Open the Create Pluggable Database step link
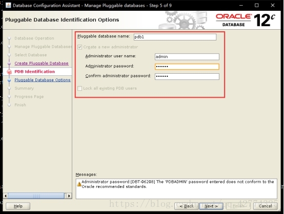Viewport: 284px width, 214px height. tap(42, 63)
